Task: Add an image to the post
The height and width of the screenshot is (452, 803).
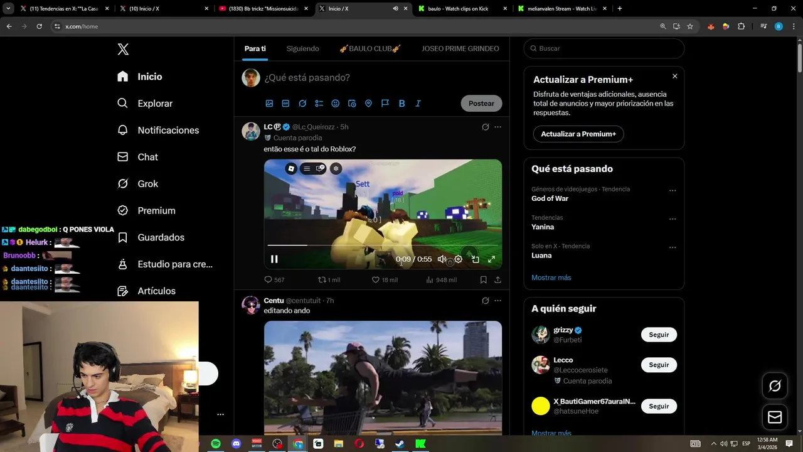Action: point(269,104)
